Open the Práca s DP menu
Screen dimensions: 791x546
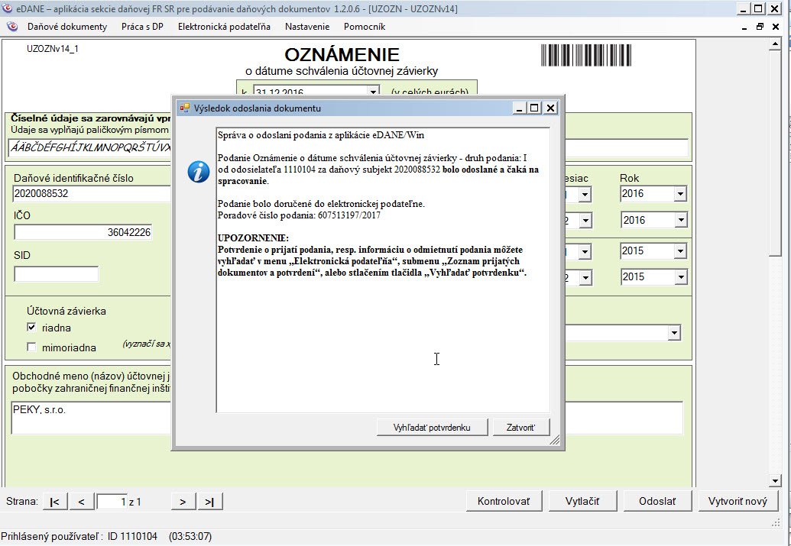pos(142,27)
